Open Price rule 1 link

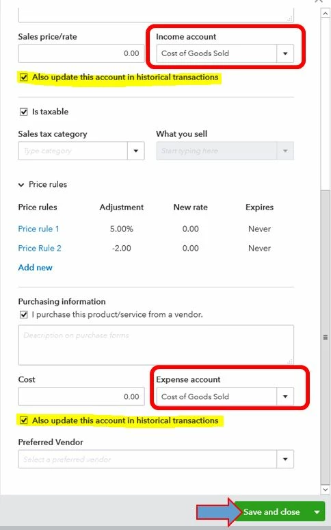click(x=38, y=229)
